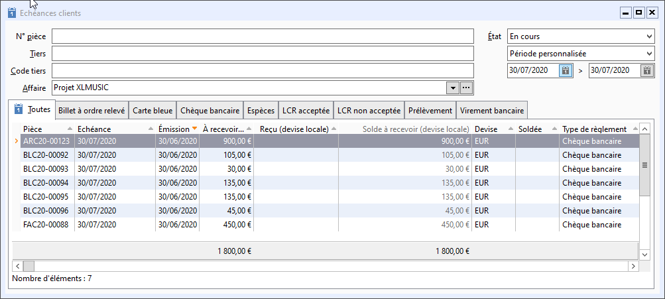This screenshot has width=665, height=299.
Task: Click the Devise column header
Action: click(494, 129)
